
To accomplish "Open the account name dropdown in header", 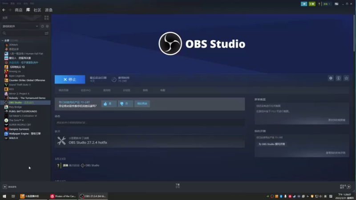I will [x=327, y=4].
